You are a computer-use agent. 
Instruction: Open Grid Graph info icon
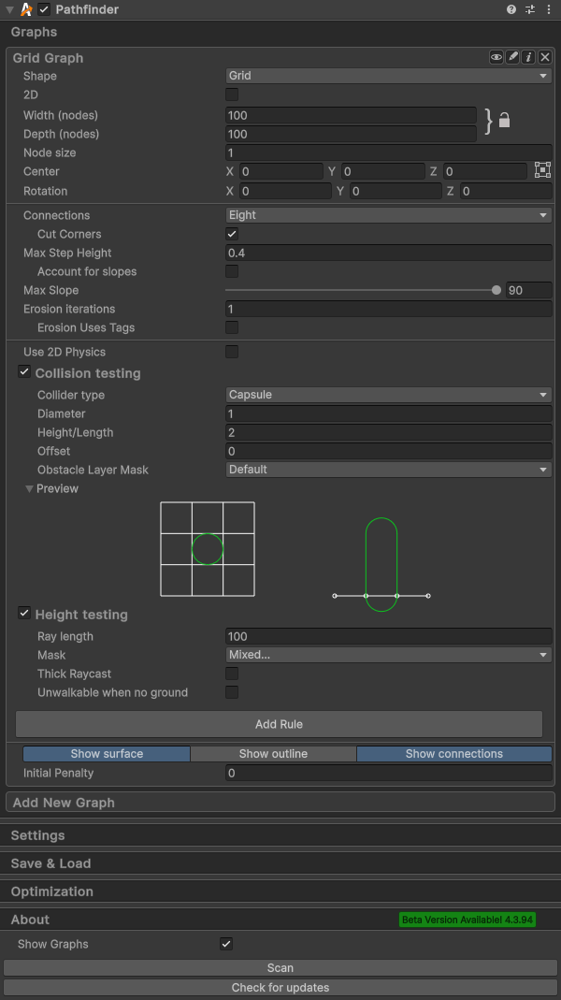click(x=528, y=58)
